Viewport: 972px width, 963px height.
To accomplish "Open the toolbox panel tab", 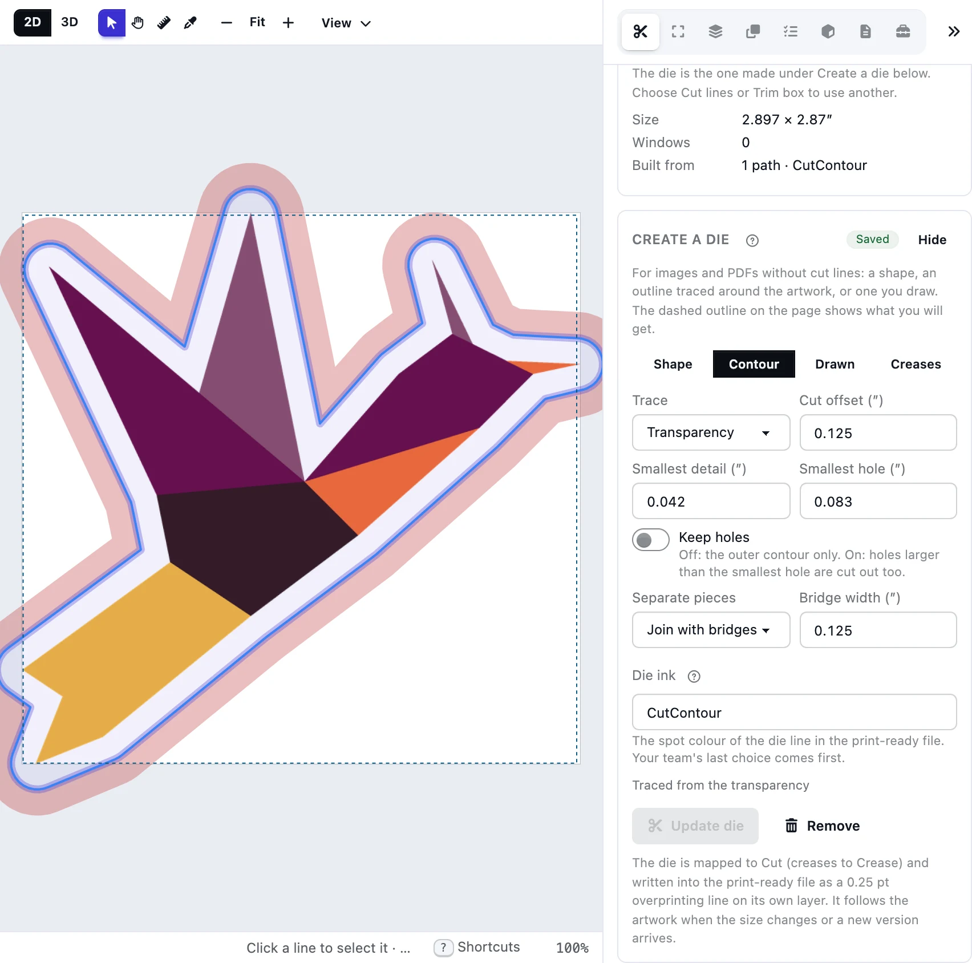I will (x=903, y=31).
